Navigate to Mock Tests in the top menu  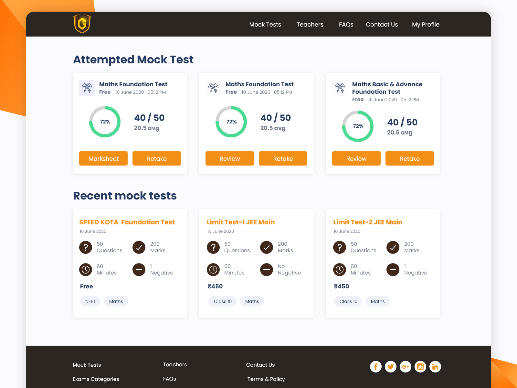(265, 24)
